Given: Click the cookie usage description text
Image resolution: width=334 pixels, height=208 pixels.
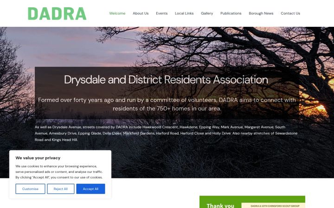Looking at the screenshot, I should (x=59, y=171).
